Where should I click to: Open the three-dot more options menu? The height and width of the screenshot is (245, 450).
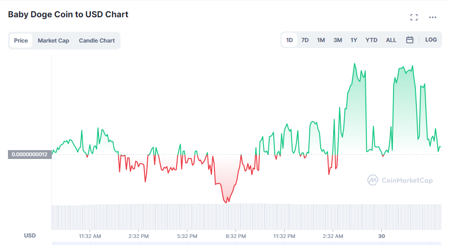pos(433,17)
